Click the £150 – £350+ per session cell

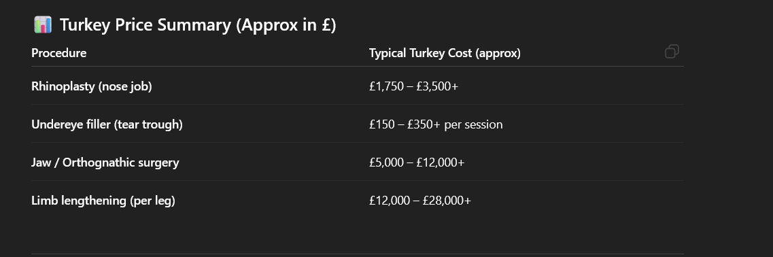(436, 124)
